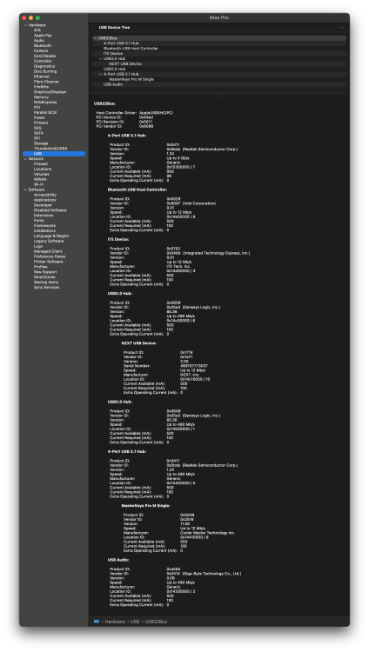Select ATA in the Hardware list
The image size is (369, 652).
[x=37, y=30]
